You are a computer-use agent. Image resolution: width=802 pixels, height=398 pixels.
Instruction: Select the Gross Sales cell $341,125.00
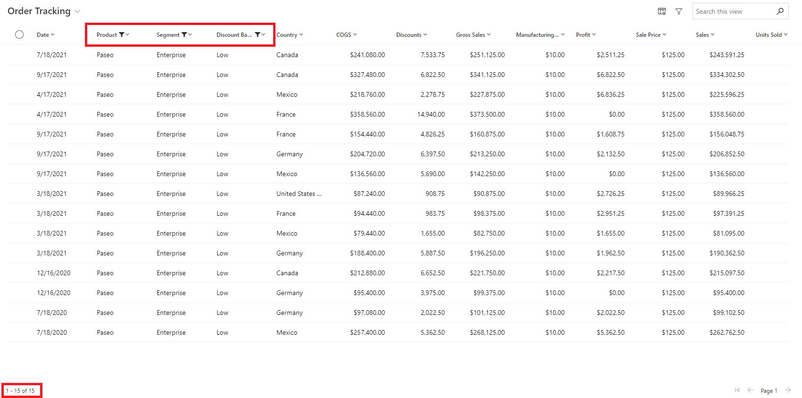click(487, 75)
